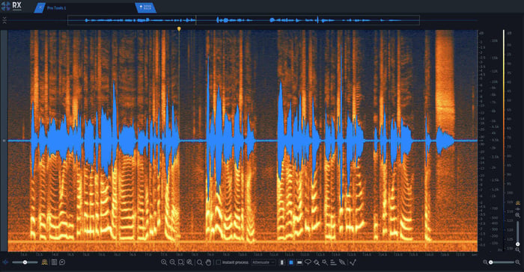Image resolution: width=524 pixels, height=272 pixels.
Task: Select the Magic Wand tool
Action: coord(325,262)
